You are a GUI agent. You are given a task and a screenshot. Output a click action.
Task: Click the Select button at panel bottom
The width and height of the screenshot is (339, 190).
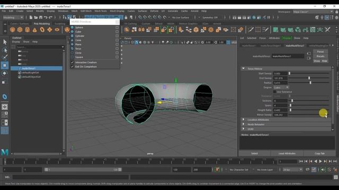254,154
